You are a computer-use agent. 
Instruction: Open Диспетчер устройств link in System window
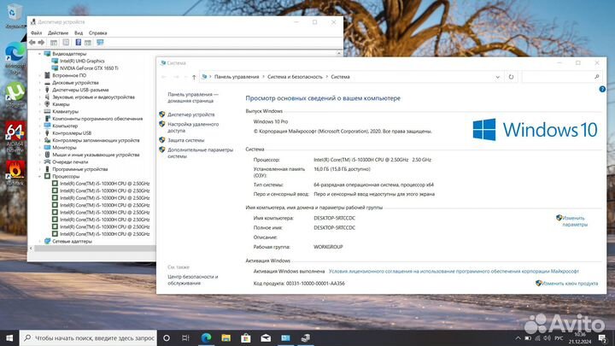[191, 114]
